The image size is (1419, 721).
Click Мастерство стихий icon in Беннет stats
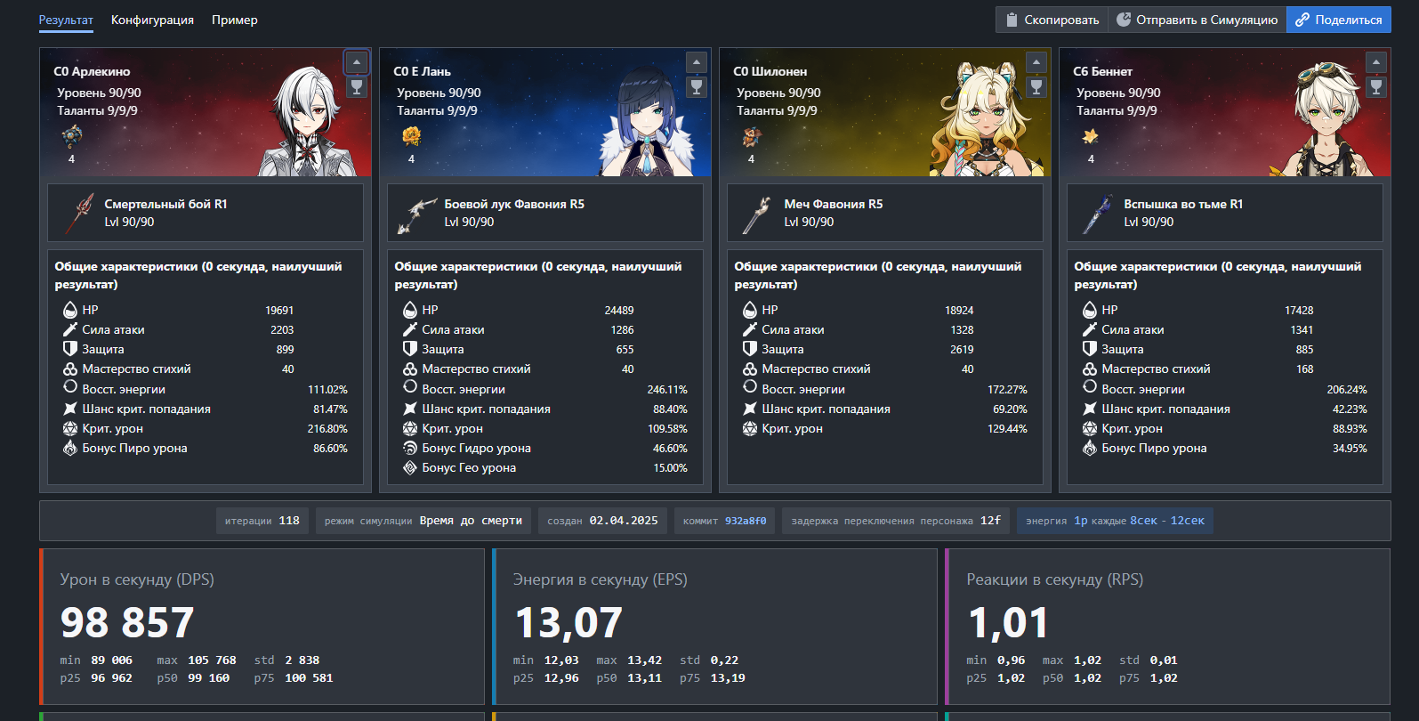coord(1090,369)
